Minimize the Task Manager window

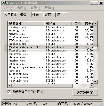[x=92, y=3]
